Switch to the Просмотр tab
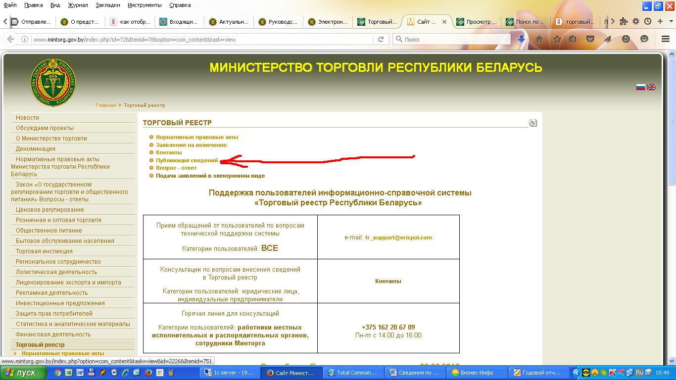 coord(477,22)
